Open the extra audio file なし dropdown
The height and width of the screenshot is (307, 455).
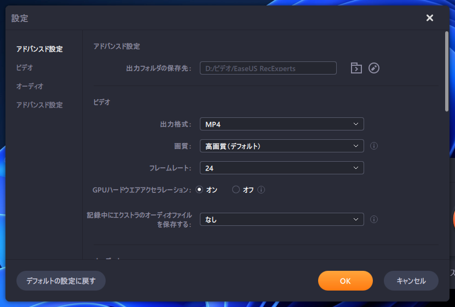282,219
